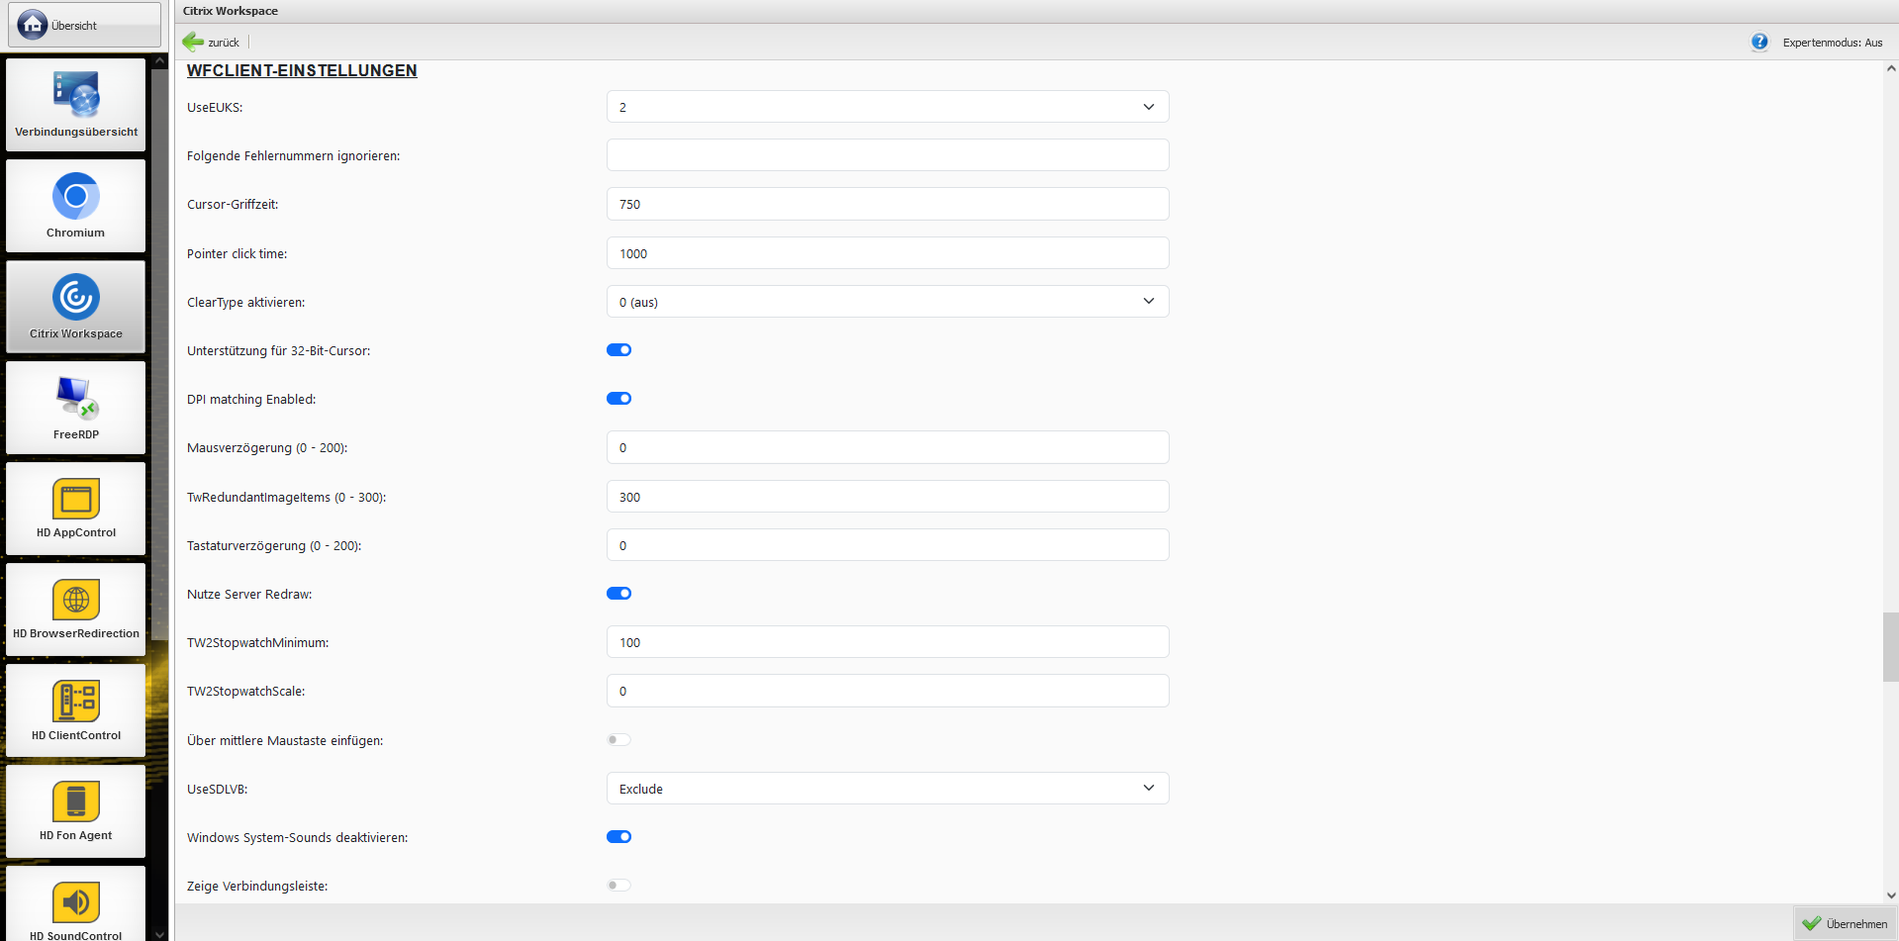Open the HD SoundControl item

pos(76,903)
